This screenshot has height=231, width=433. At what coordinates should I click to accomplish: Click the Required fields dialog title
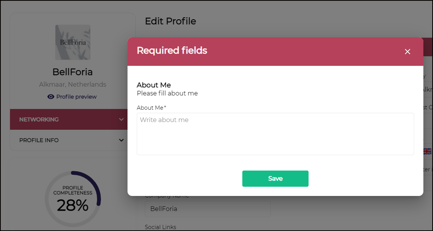pyautogui.click(x=172, y=50)
